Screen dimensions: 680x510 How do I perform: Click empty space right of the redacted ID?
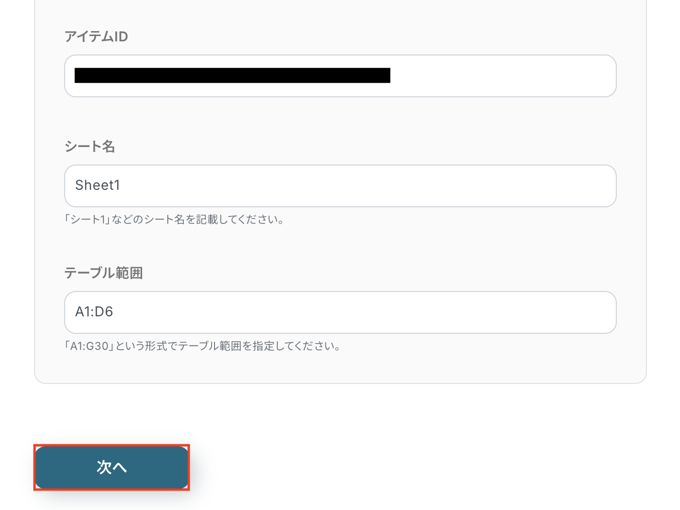click(501, 76)
